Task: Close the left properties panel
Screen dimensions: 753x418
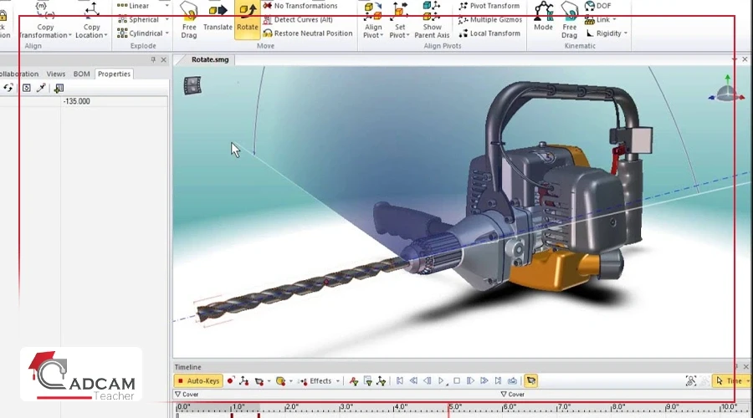Action: coord(164,59)
